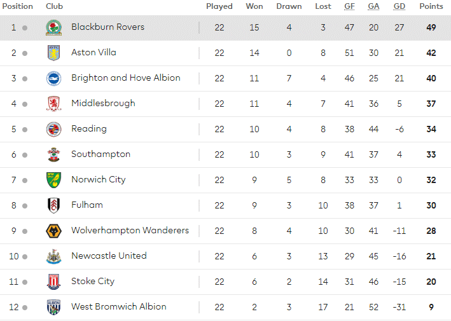
Task: Click the GD column header abbreviation
Action: [399, 6]
